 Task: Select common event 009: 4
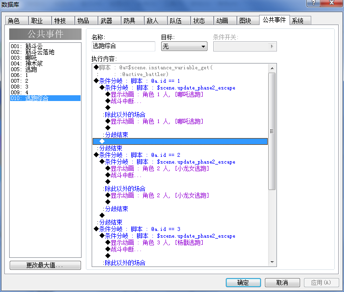(x=45, y=92)
